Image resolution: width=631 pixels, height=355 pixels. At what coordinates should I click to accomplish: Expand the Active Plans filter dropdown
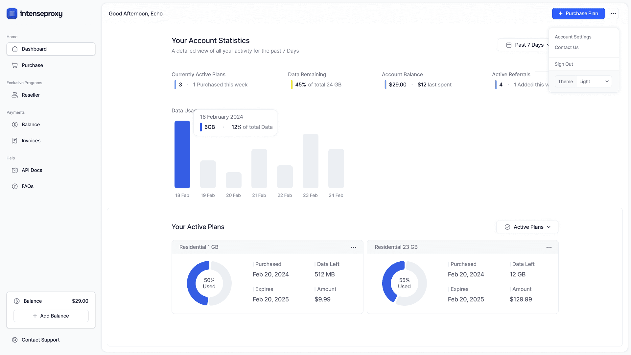[x=527, y=227]
